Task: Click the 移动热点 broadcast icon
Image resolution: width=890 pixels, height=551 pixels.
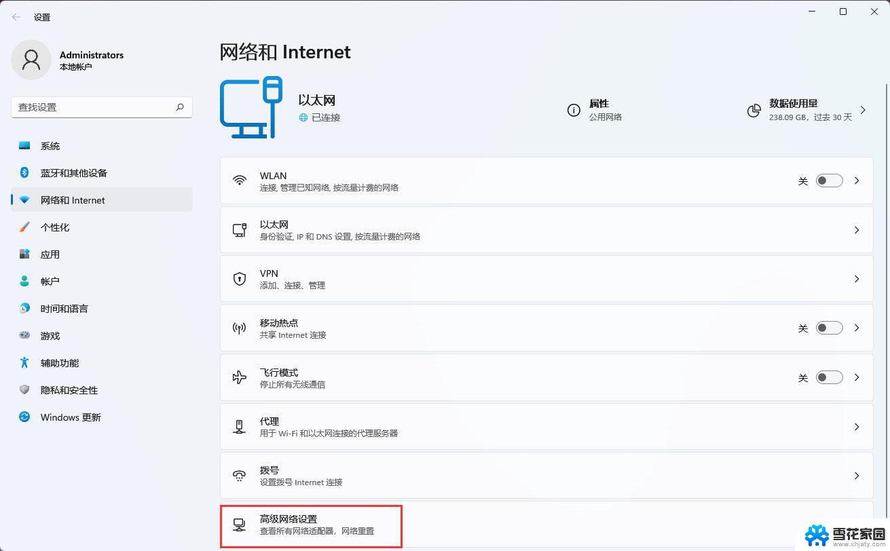Action: coord(240,328)
